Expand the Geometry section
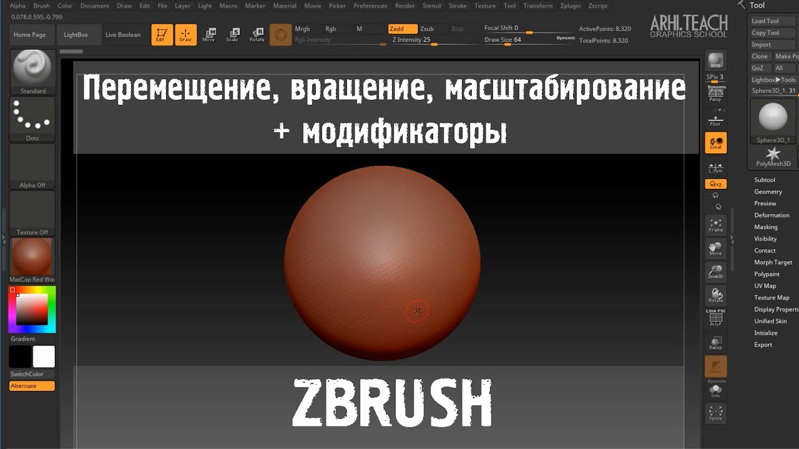The image size is (799, 449). [x=768, y=191]
